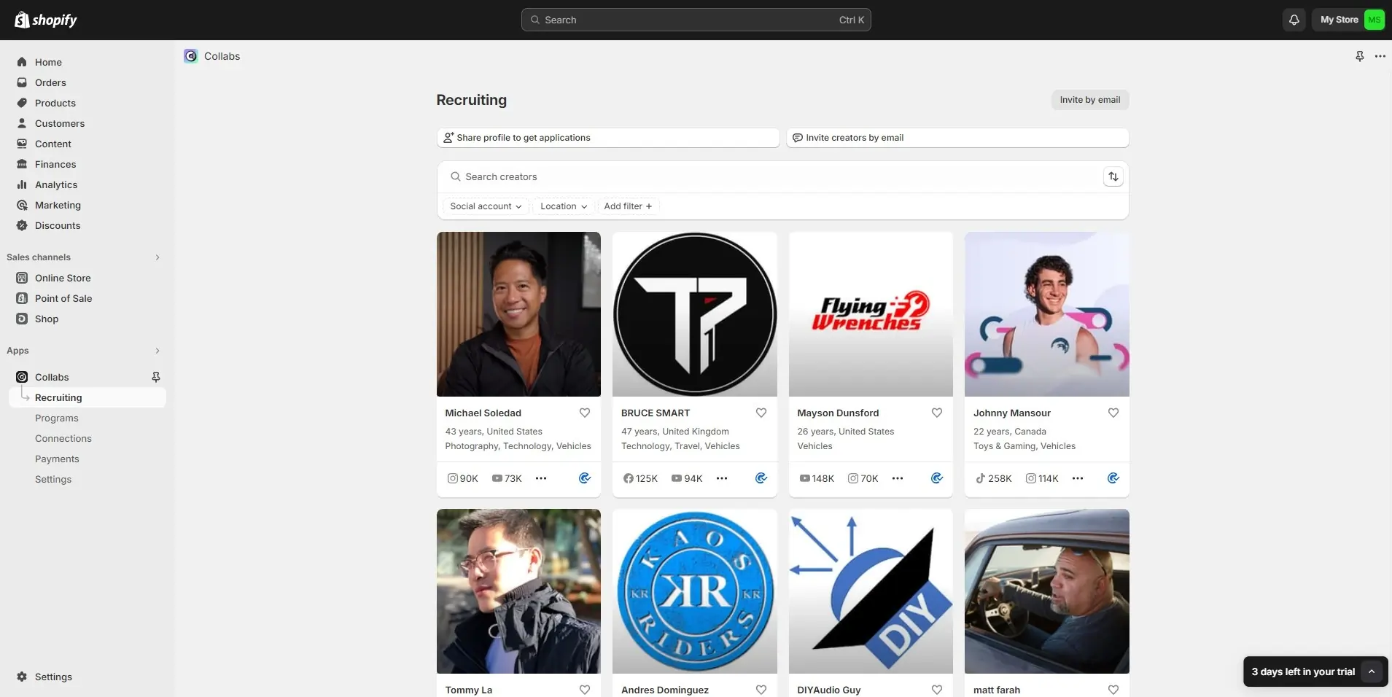1392x697 pixels.
Task: Click 3 days left in your trial
Action: [x=1303, y=671]
